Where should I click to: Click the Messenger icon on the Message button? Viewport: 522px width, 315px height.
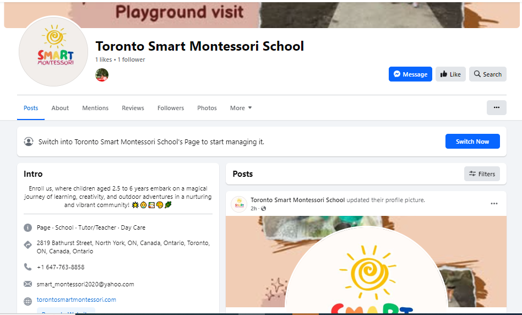click(x=397, y=74)
